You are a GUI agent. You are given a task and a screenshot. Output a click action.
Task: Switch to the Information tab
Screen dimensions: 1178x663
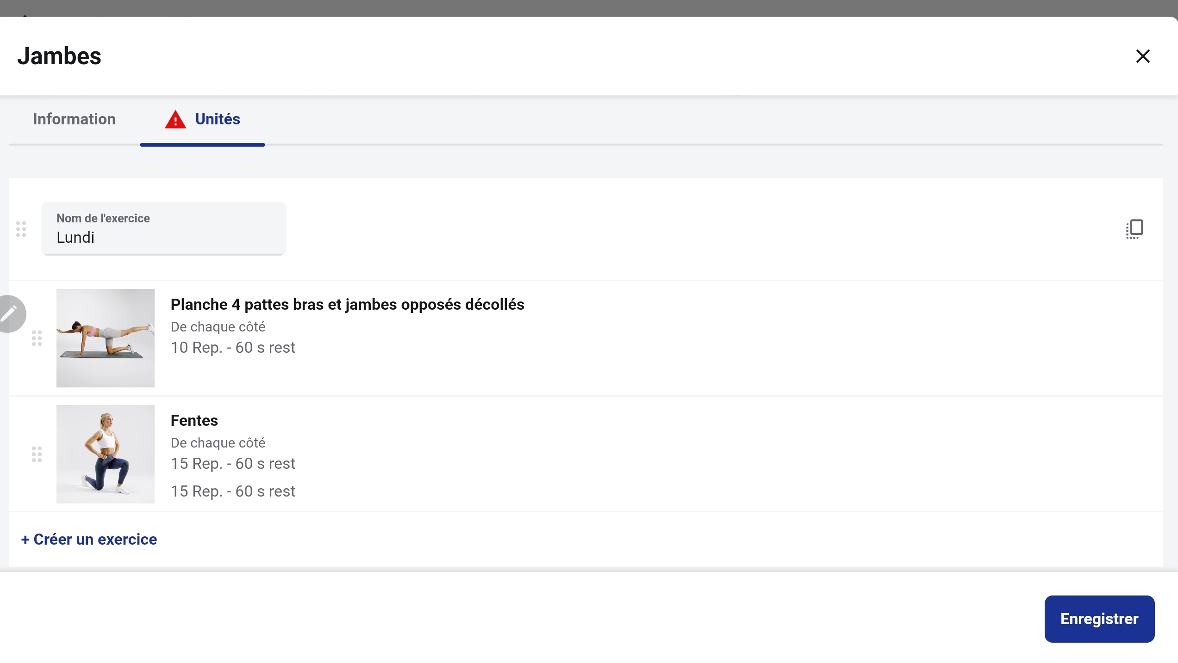click(x=74, y=119)
